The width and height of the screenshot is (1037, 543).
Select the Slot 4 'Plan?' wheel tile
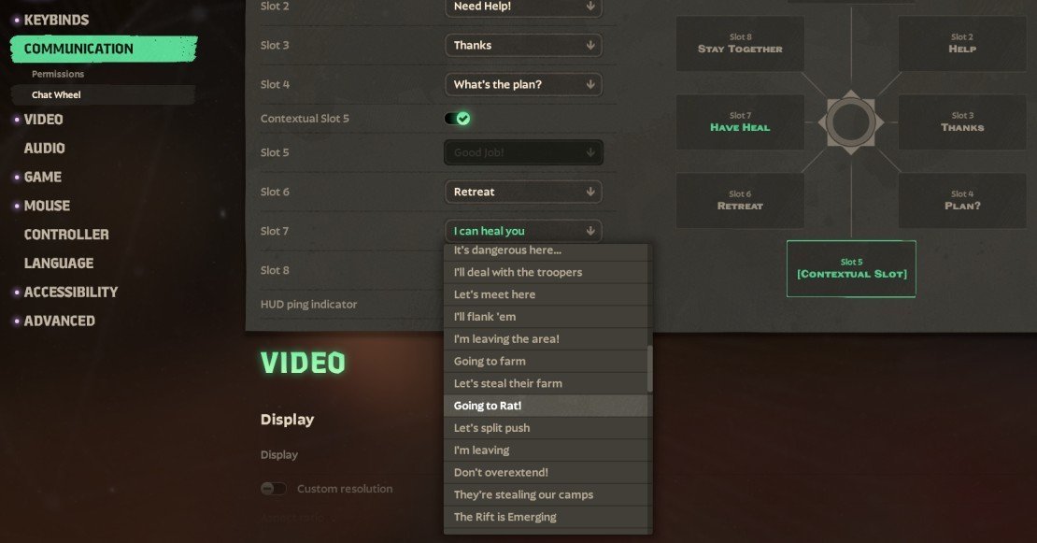pos(961,201)
